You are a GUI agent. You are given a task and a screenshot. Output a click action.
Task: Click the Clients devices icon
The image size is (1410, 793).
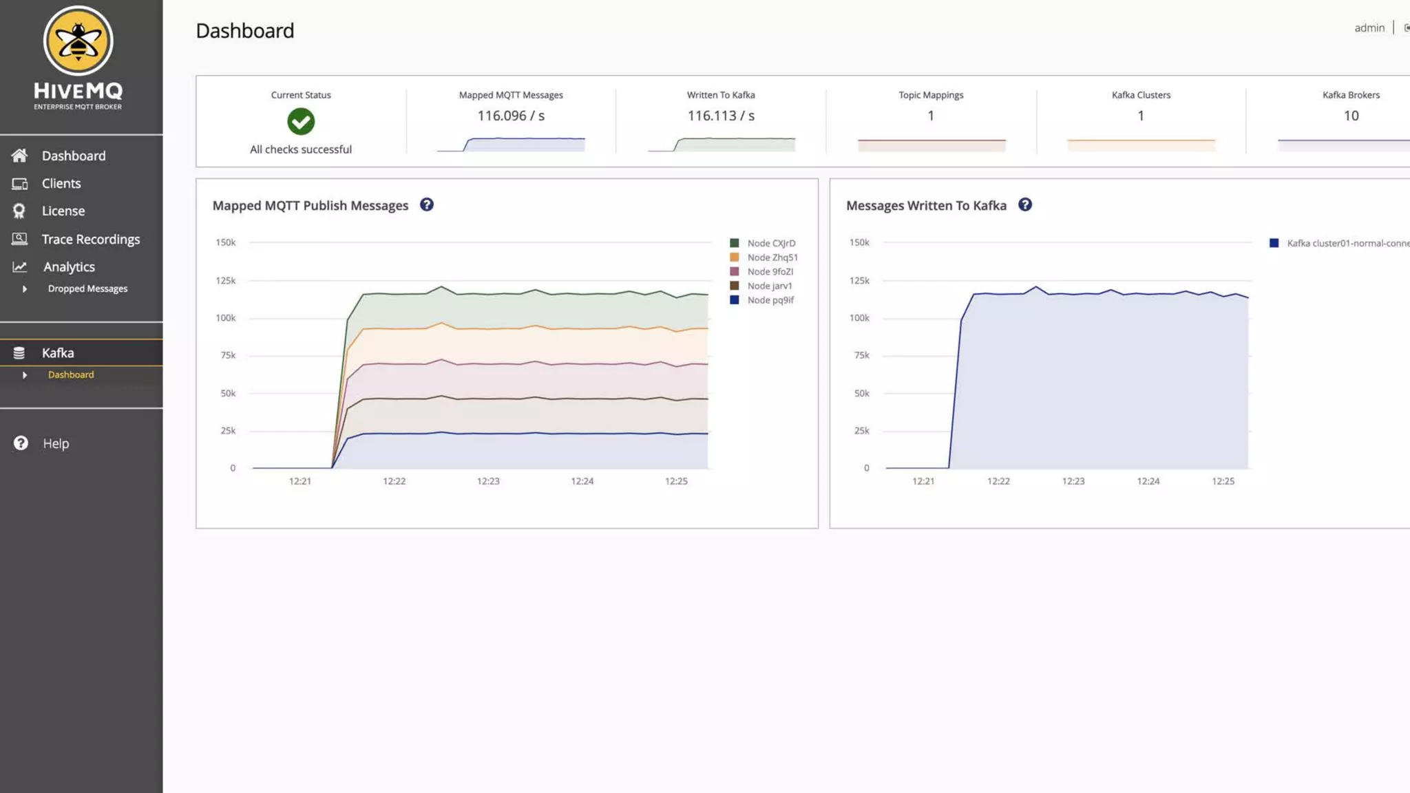[19, 184]
